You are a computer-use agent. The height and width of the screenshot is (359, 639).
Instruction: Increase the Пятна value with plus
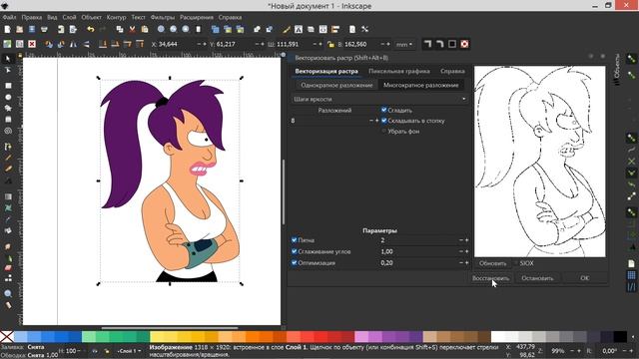[466, 240]
